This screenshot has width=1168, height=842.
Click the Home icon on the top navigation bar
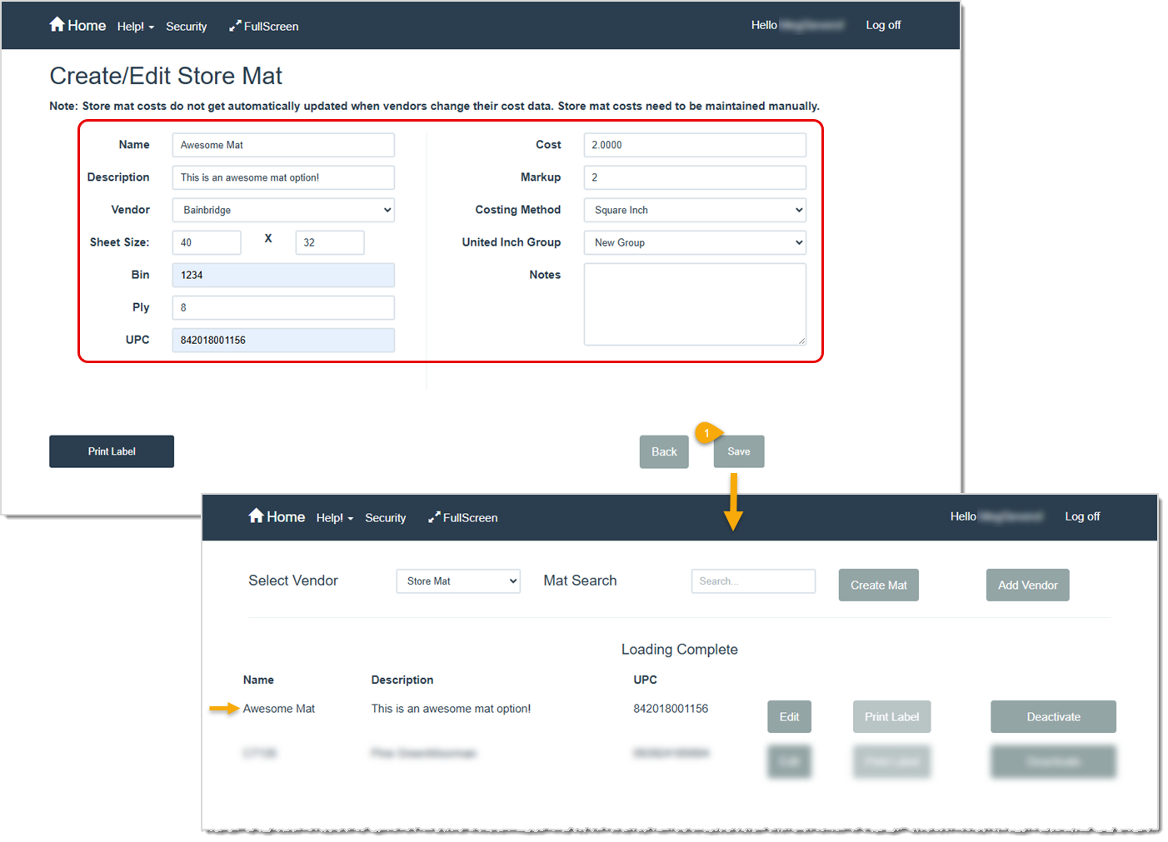pyautogui.click(x=57, y=25)
